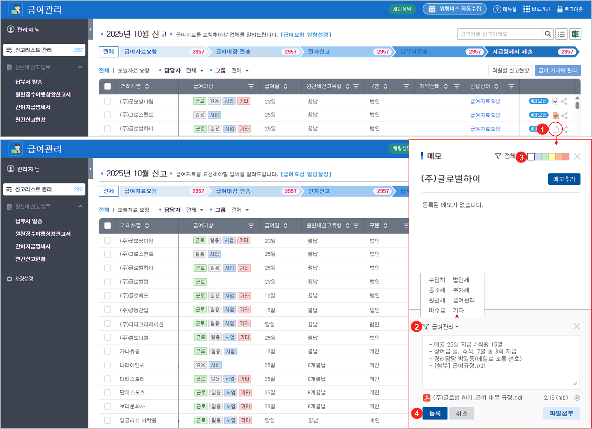Click the 메모추가 button
Screen dimensions: 592x429
pyautogui.click(x=564, y=179)
